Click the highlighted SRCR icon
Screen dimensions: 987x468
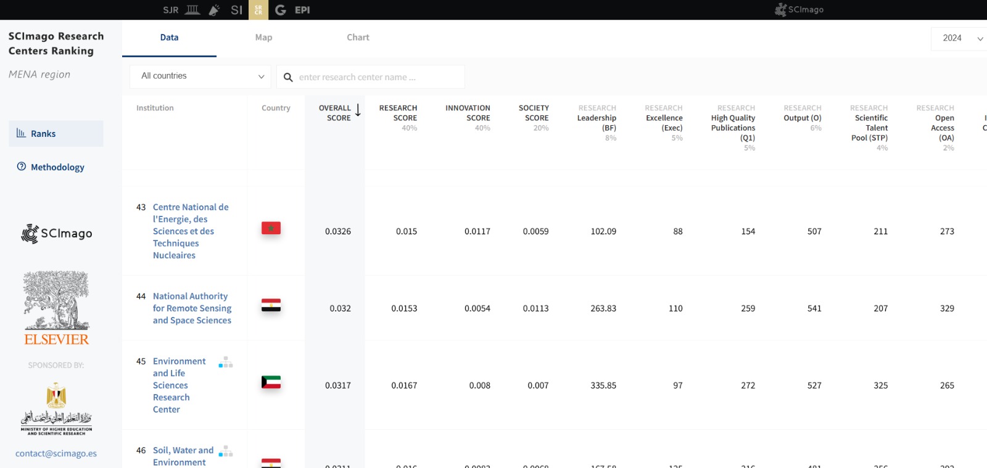click(258, 10)
